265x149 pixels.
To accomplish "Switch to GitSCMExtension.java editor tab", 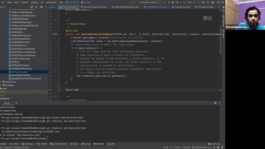I will point(156,7).
